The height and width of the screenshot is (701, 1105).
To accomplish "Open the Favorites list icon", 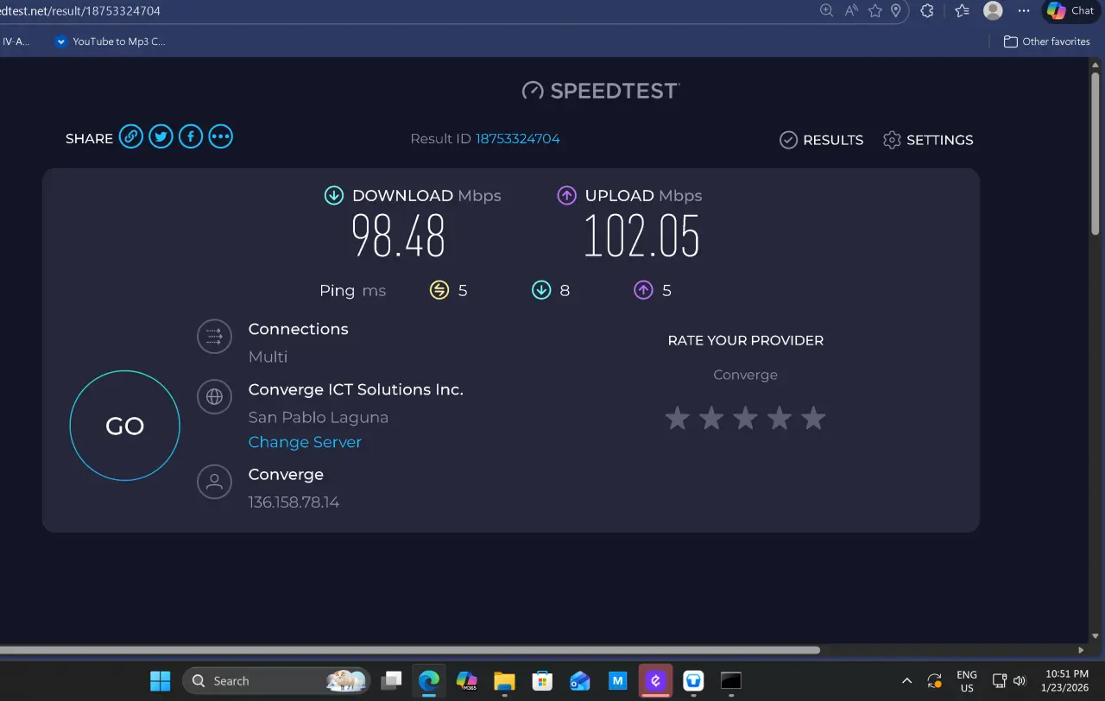I will click(x=963, y=10).
